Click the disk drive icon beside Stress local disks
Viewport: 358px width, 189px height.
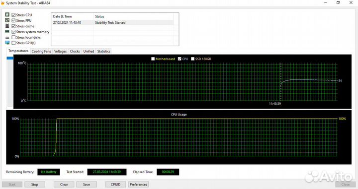(7, 37)
